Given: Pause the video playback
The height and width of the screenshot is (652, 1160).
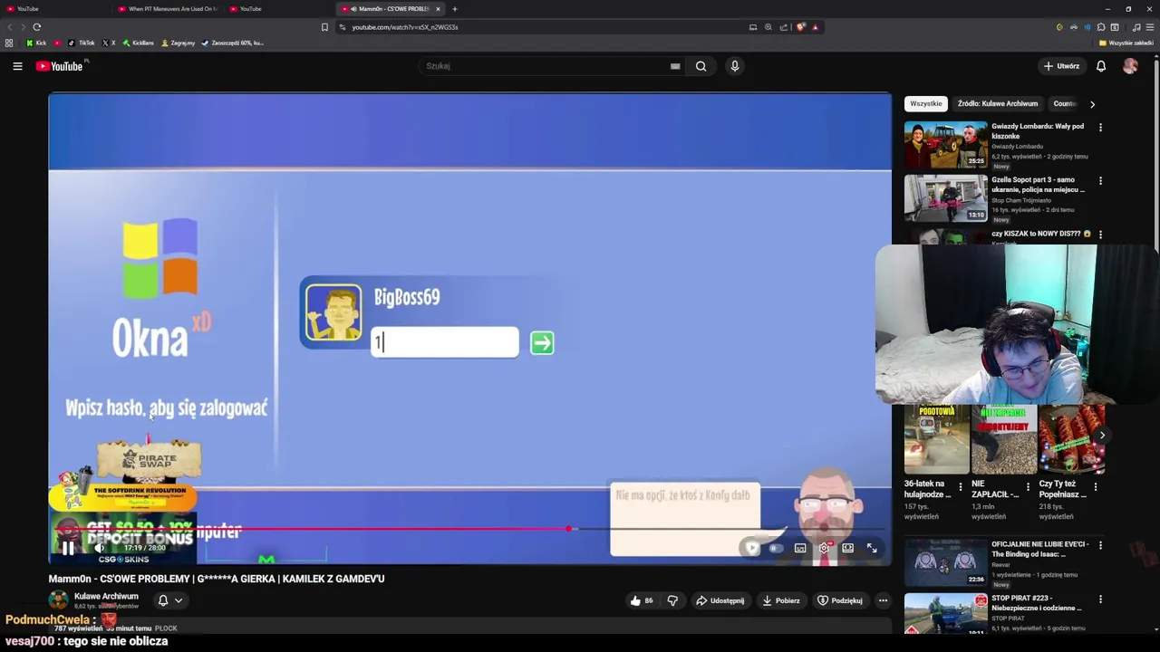Looking at the screenshot, I should click(x=68, y=548).
